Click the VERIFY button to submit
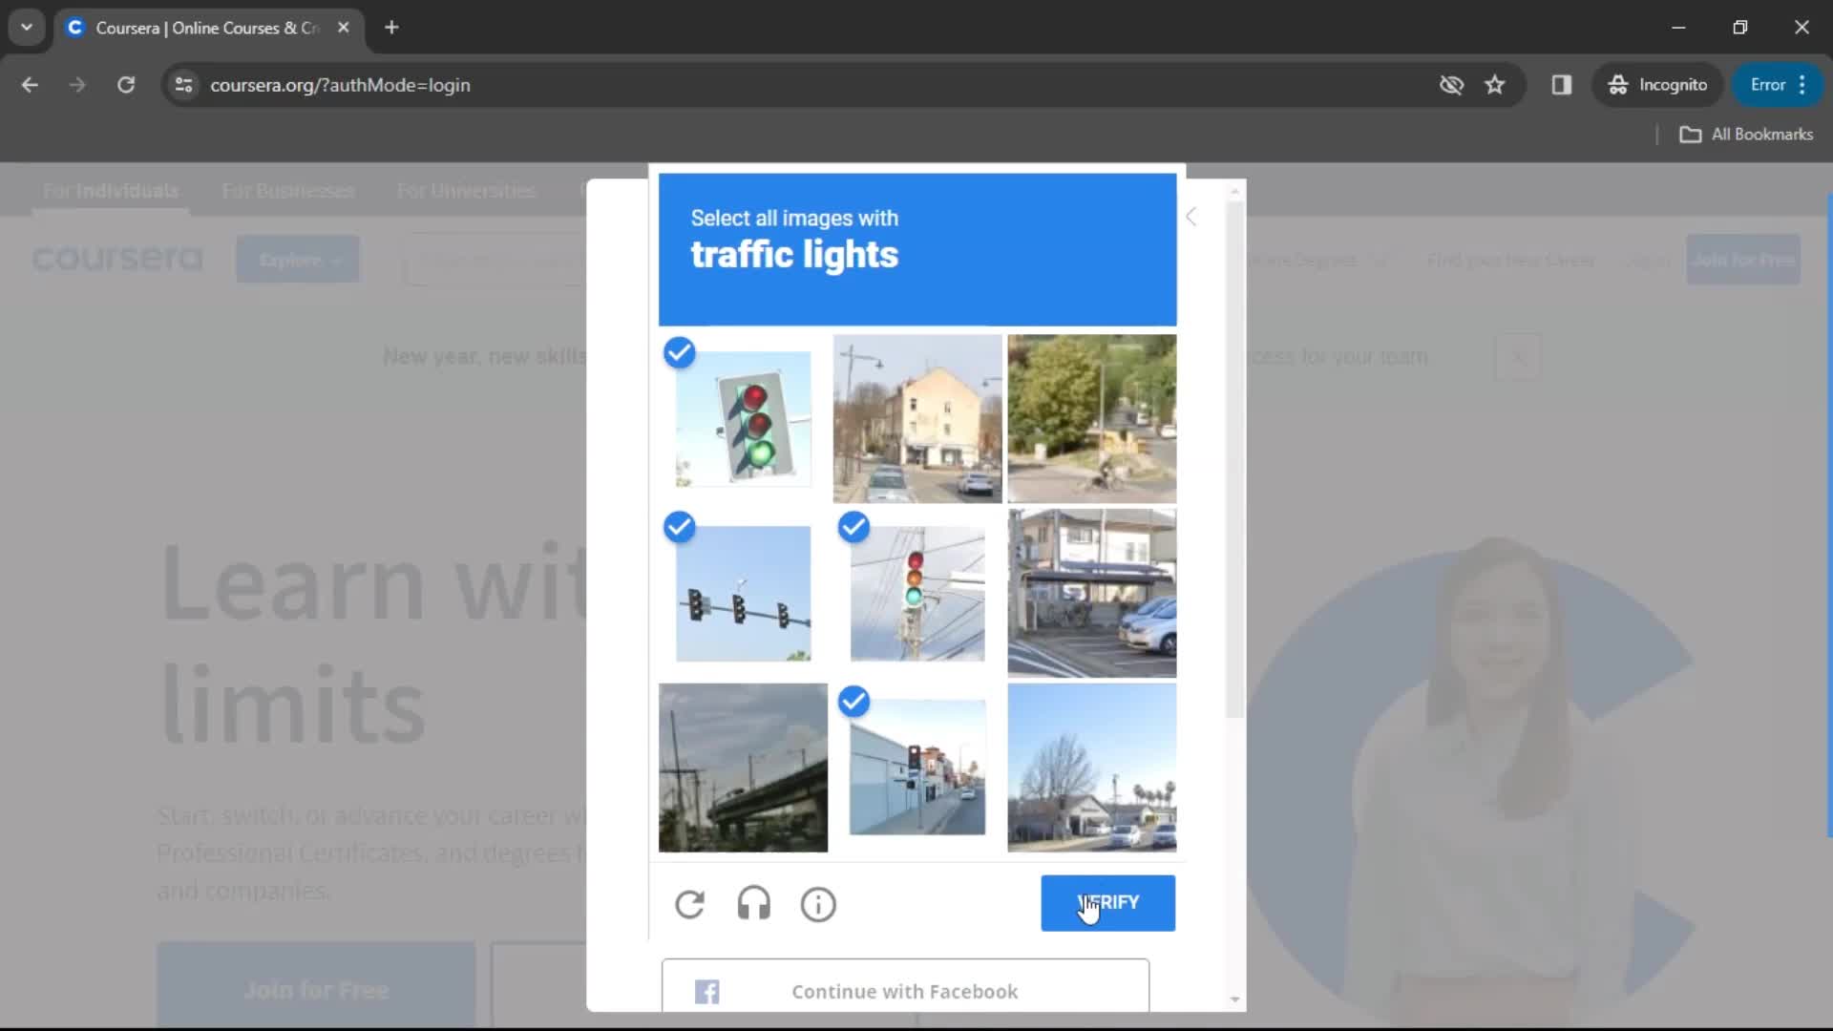The image size is (1833, 1031). click(1107, 902)
